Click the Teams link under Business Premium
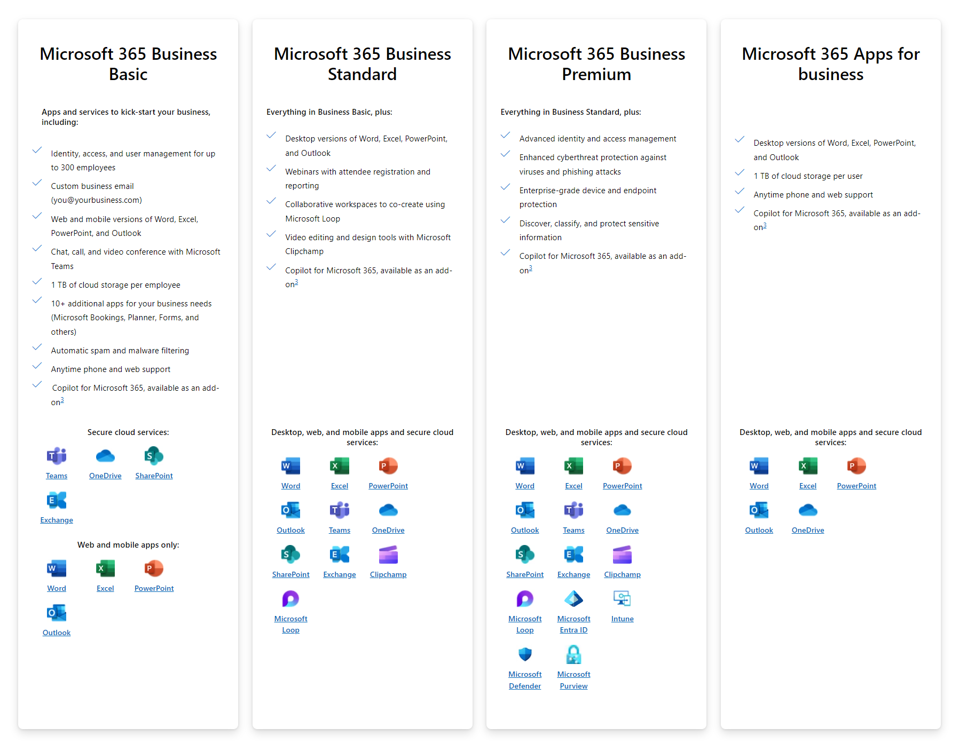Image resolution: width=959 pixels, height=751 pixels. point(573,530)
